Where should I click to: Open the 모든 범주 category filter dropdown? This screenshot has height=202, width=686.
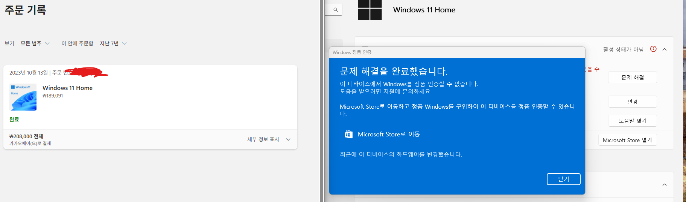pos(35,43)
